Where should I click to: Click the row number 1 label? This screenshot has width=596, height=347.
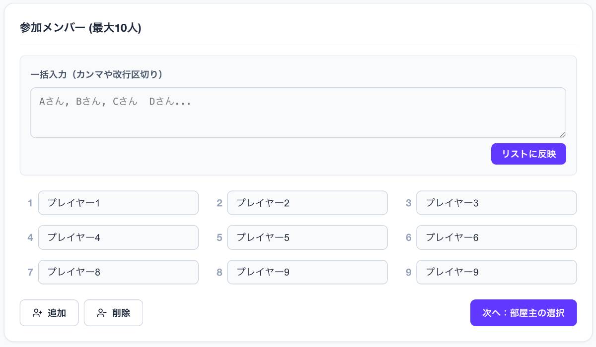[30, 203]
